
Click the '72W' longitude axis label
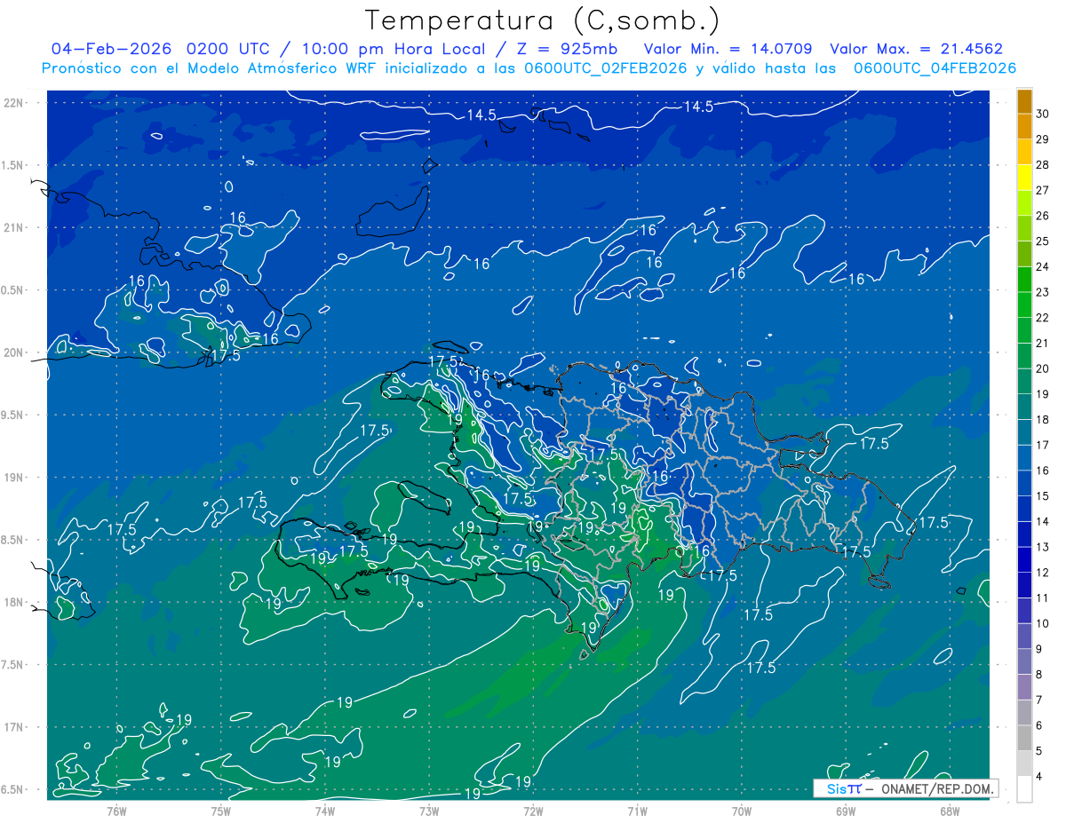click(533, 811)
